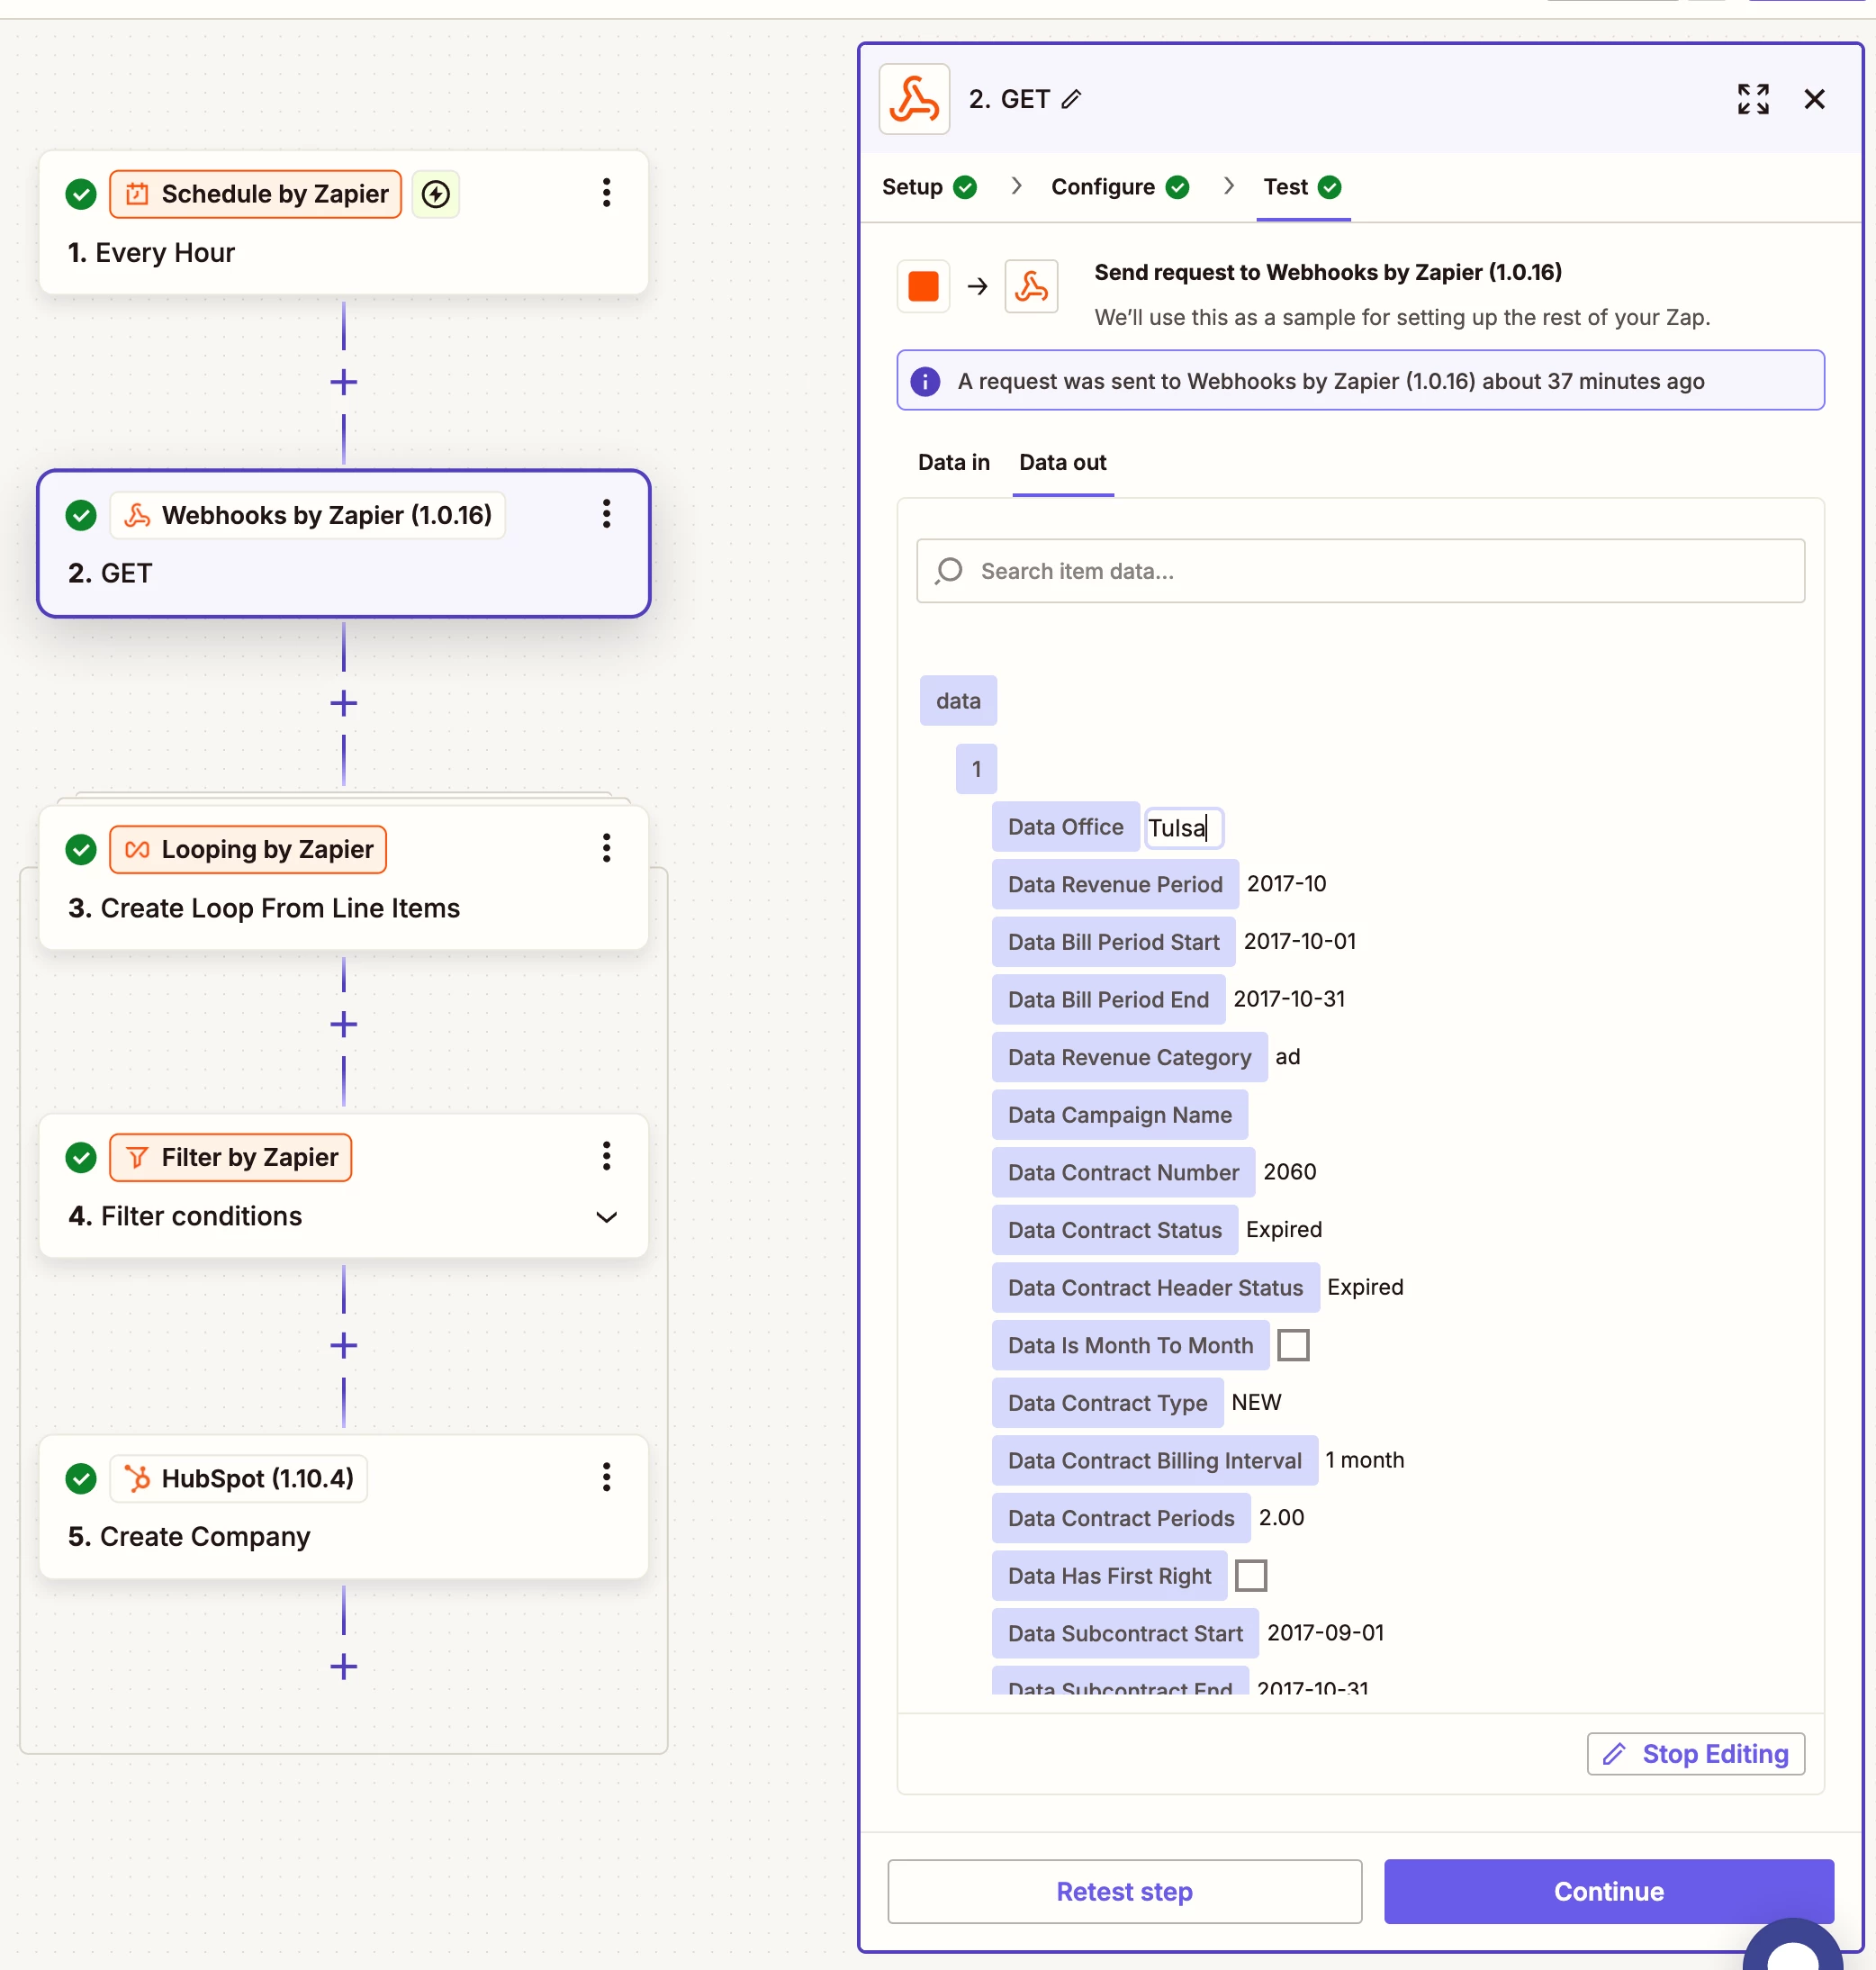Click Data Contract Header Status label
The width and height of the screenshot is (1876, 1970).
coord(1155,1287)
